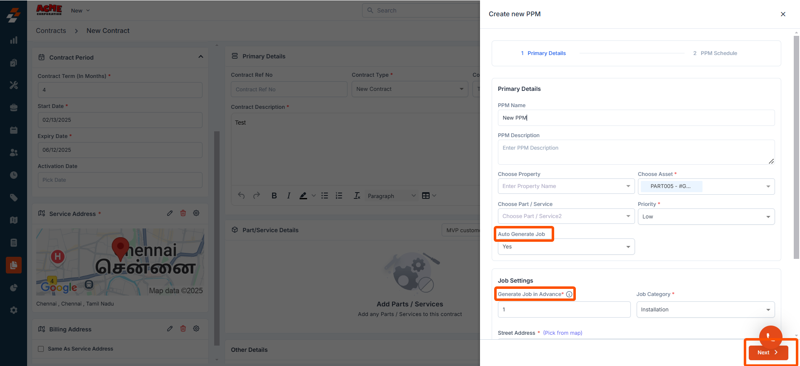Click the bulleted list icon

click(x=325, y=196)
